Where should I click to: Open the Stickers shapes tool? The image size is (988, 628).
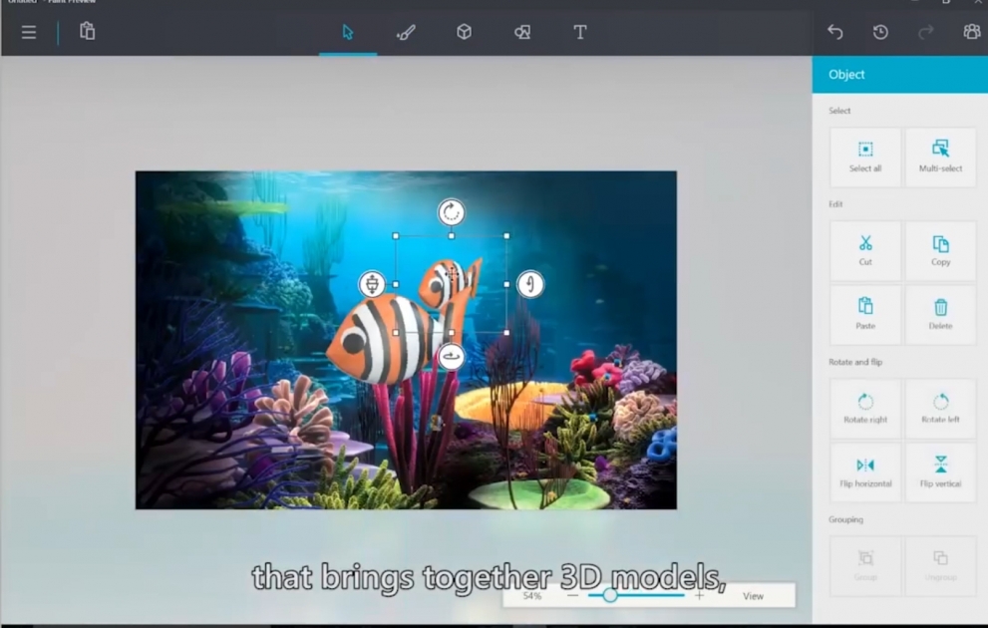tap(522, 32)
